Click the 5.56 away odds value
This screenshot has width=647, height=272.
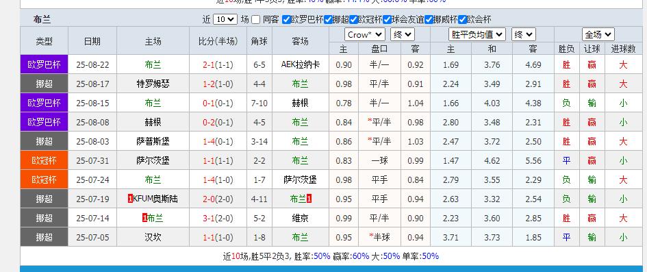tap(533, 160)
